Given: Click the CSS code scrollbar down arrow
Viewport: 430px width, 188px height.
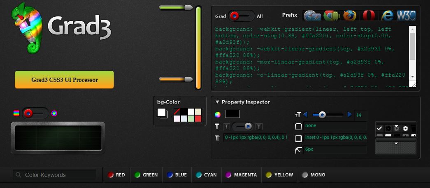Looking at the screenshot, I should [412, 77].
